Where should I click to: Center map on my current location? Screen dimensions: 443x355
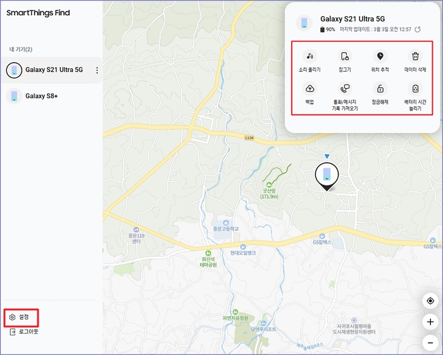[430, 301]
